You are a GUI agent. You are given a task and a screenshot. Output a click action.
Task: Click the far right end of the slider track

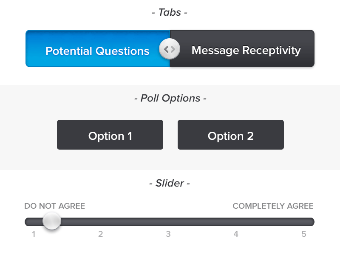[x=312, y=221]
